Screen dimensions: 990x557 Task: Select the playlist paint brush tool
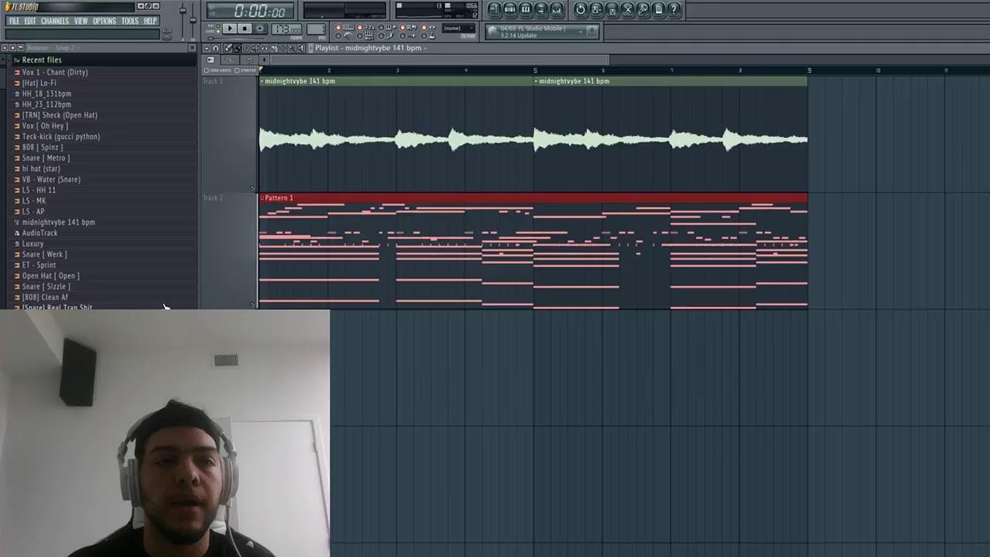237,48
